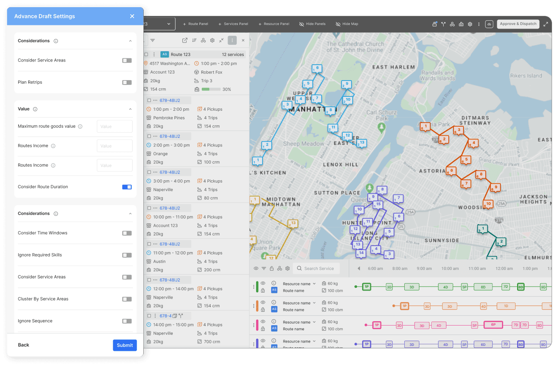Expand the first Resource name dropdown
This screenshot has width=556, height=366.
point(299,284)
